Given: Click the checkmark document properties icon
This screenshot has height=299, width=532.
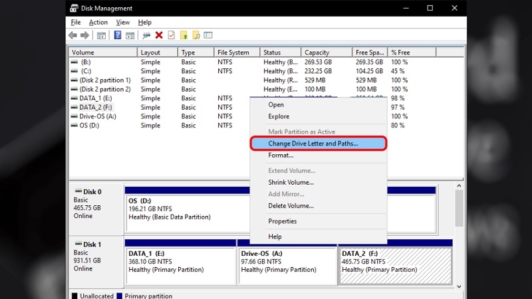Looking at the screenshot, I should (x=172, y=35).
